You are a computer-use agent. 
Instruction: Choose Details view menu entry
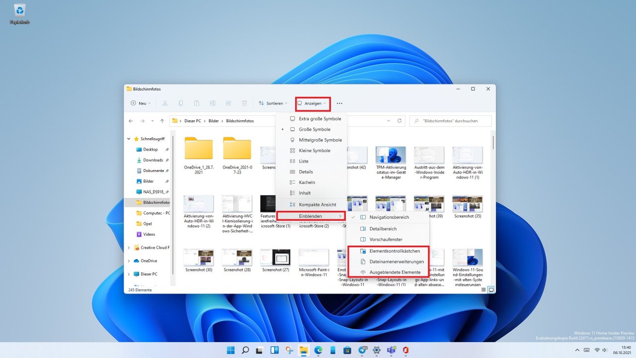pos(312,172)
